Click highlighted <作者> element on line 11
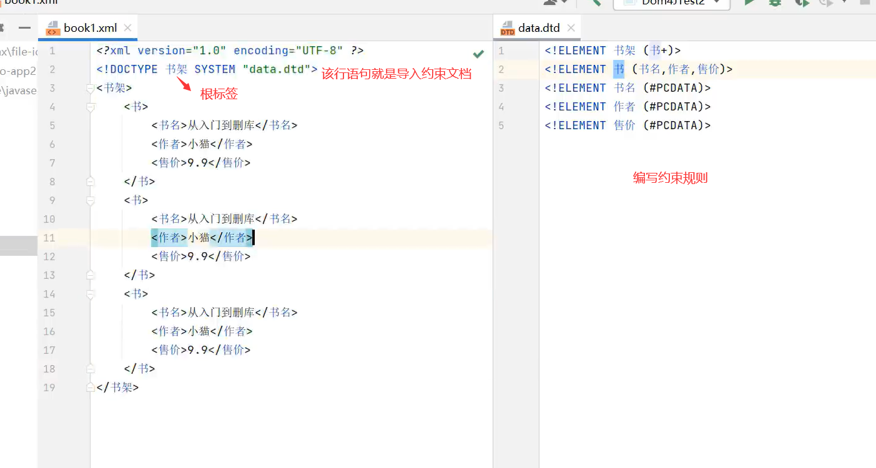Screen dimensions: 876x468 [x=202, y=238]
